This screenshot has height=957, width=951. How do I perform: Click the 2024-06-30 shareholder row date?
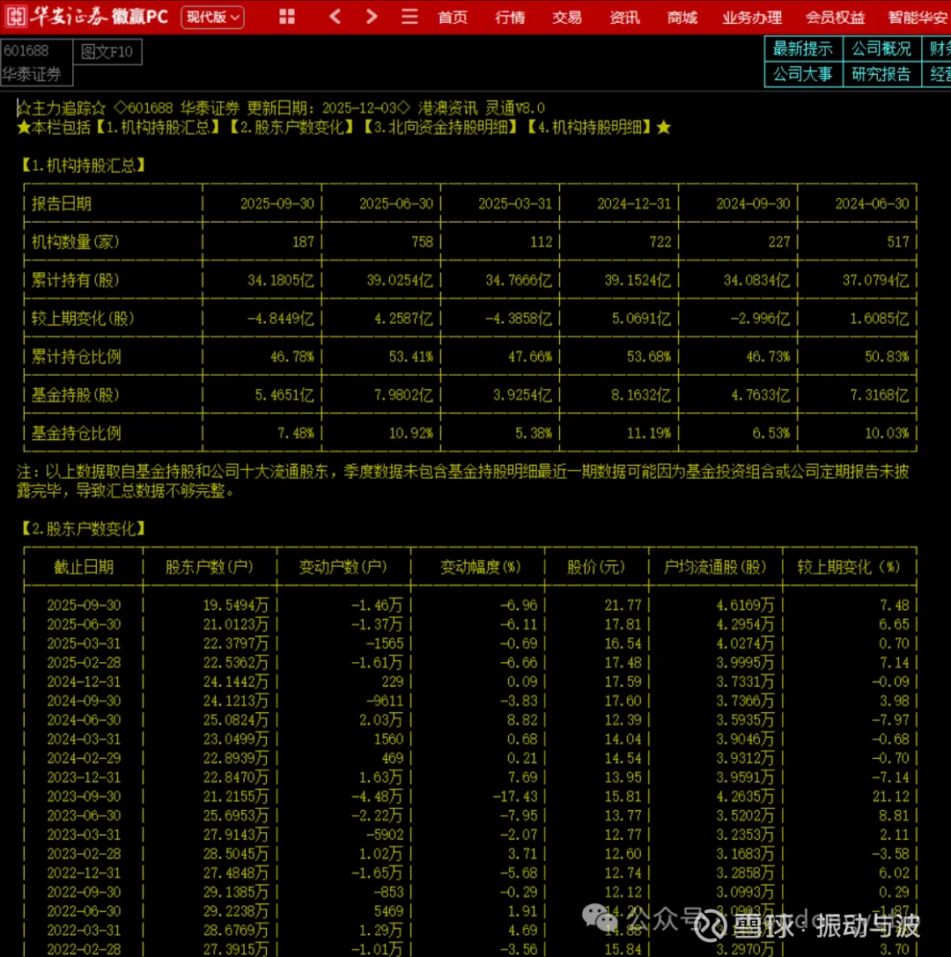pos(84,719)
